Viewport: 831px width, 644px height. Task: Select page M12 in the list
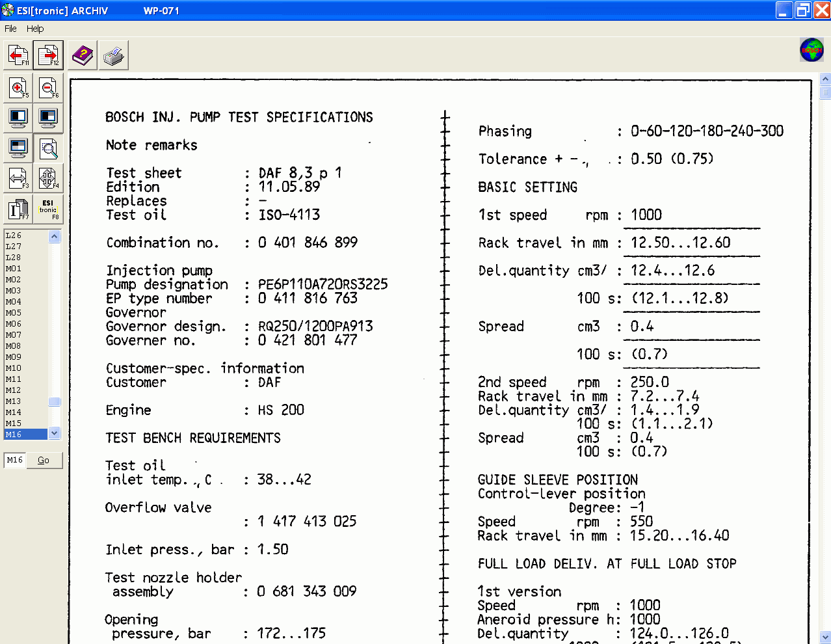pos(26,390)
